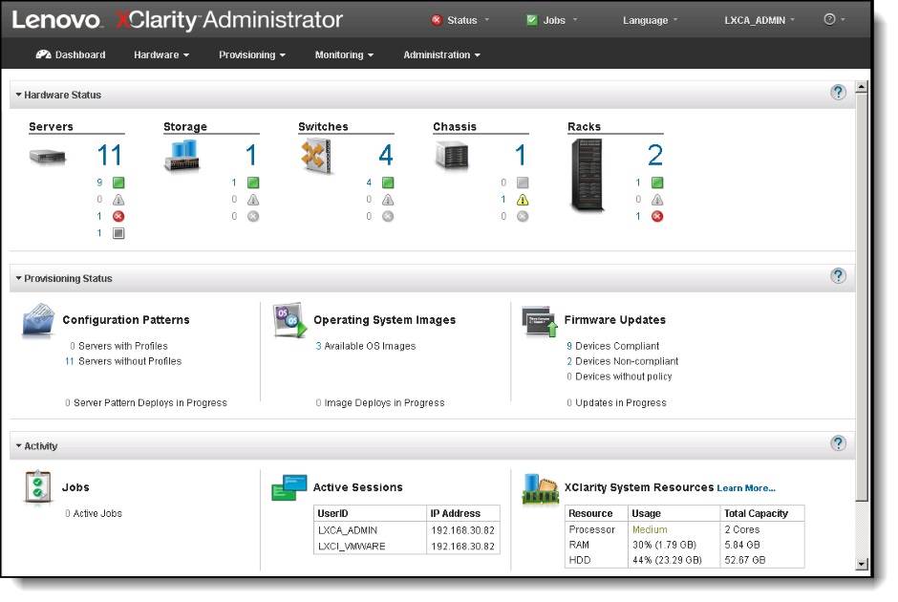898x602 pixels.
Task: Go to the Dashboard tab
Action: tap(71, 54)
